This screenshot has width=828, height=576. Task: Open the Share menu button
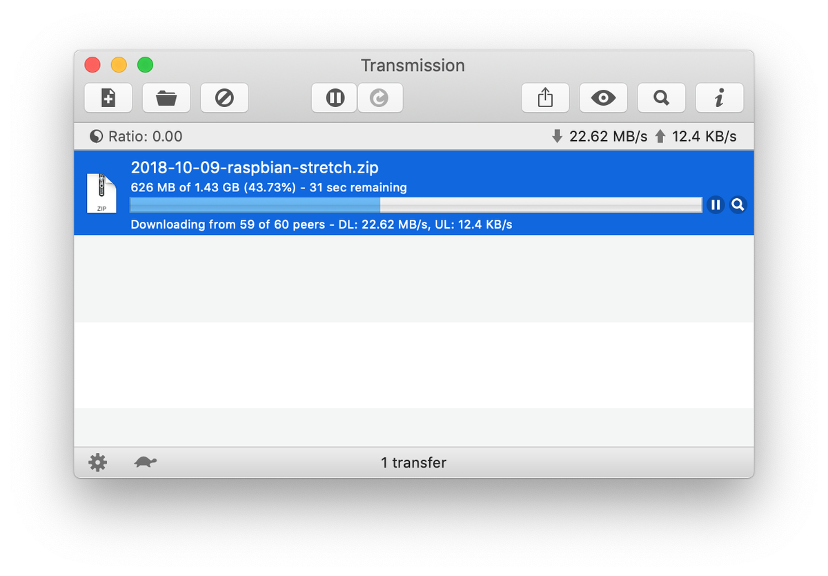click(545, 98)
